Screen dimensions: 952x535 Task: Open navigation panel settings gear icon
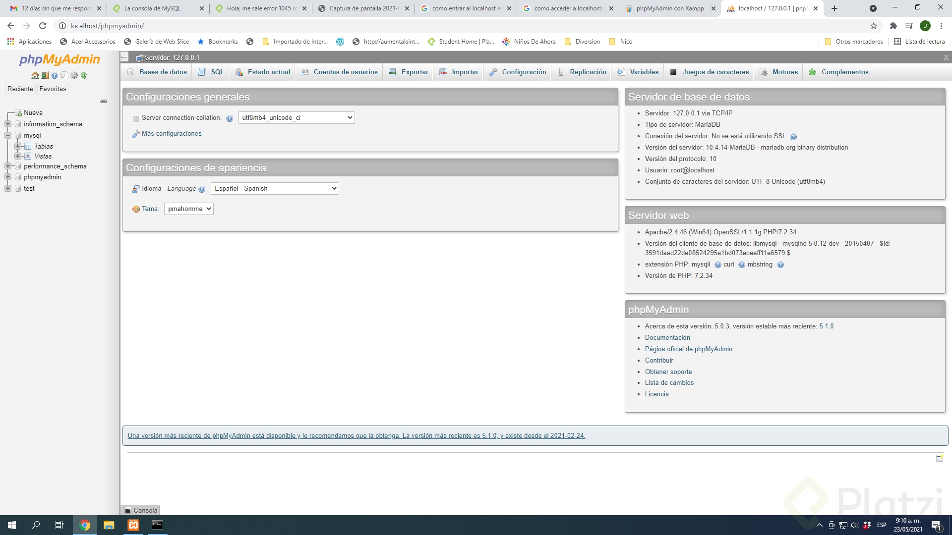point(74,76)
